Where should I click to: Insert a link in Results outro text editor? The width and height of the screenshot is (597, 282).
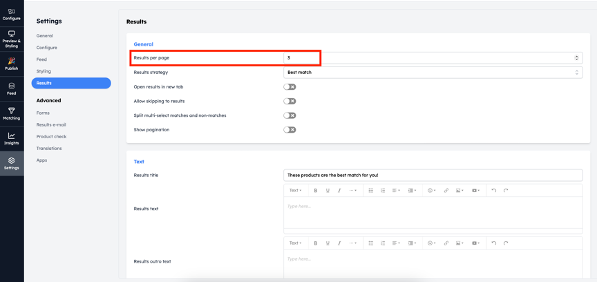pos(446,243)
